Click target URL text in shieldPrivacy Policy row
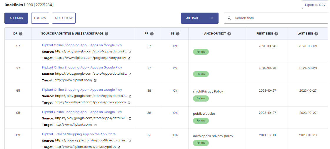The height and width of the screenshot is (149, 330). point(90,102)
